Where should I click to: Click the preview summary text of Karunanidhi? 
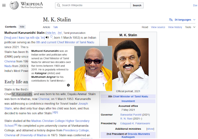click(51, 66)
